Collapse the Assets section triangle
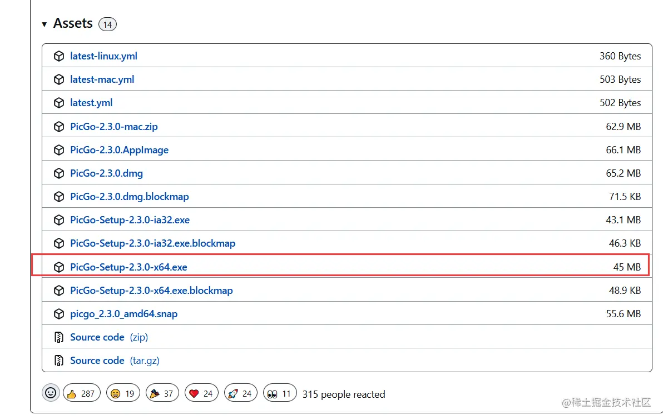 click(x=44, y=24)
